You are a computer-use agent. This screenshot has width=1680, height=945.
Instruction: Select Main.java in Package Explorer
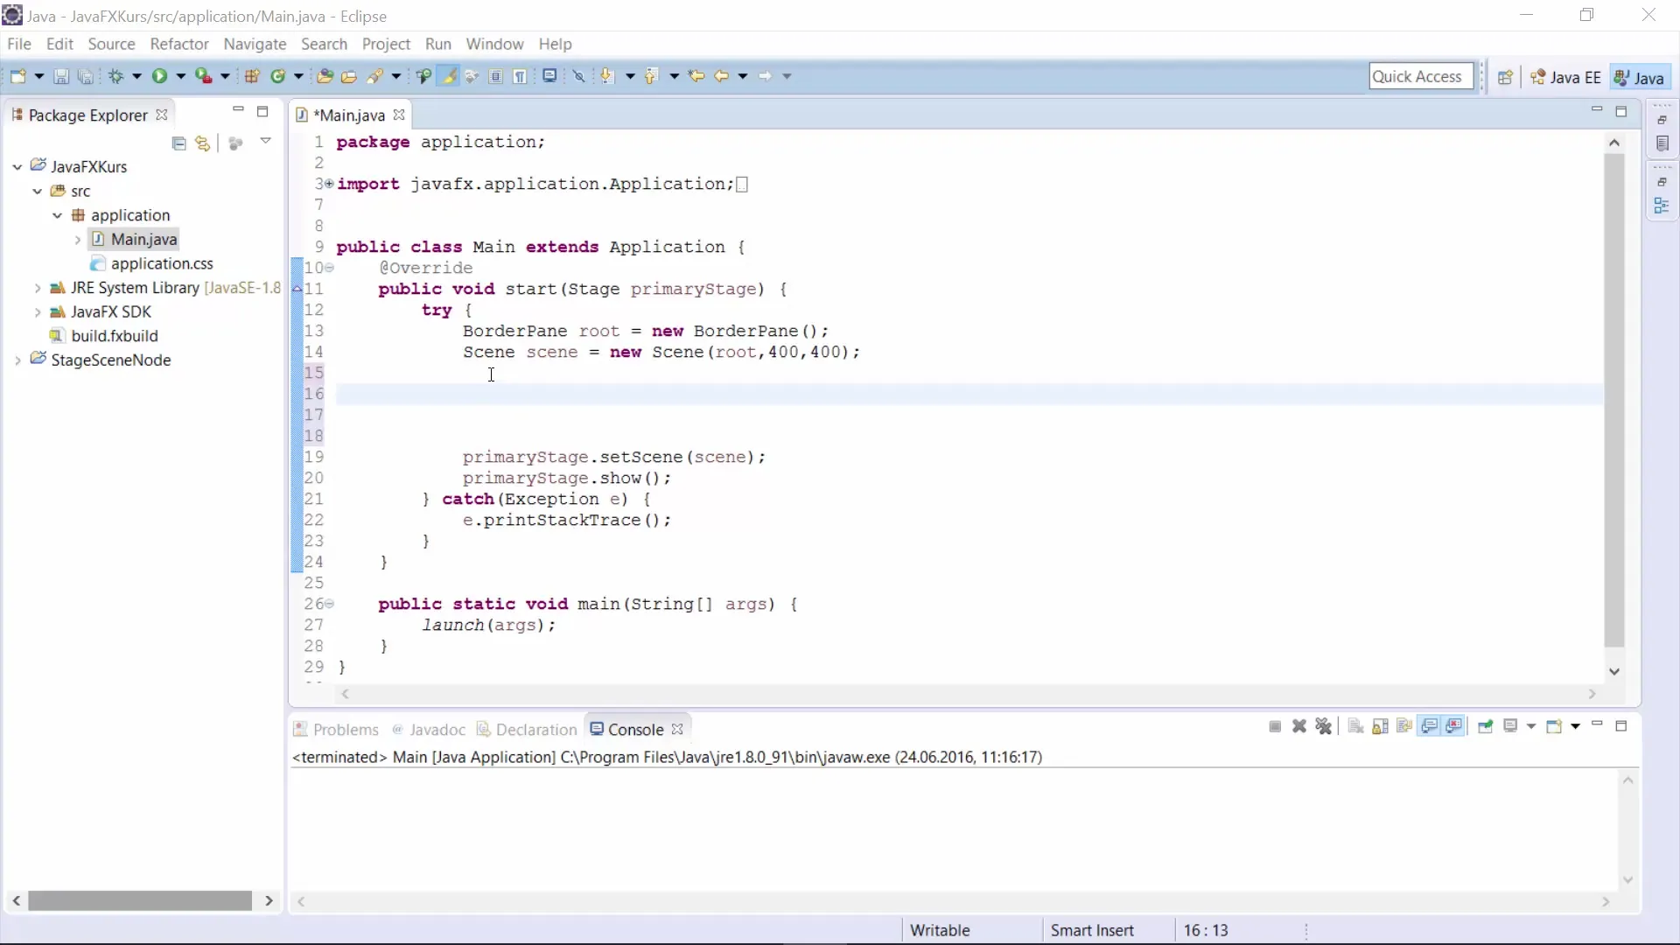[x=135, y=239]
